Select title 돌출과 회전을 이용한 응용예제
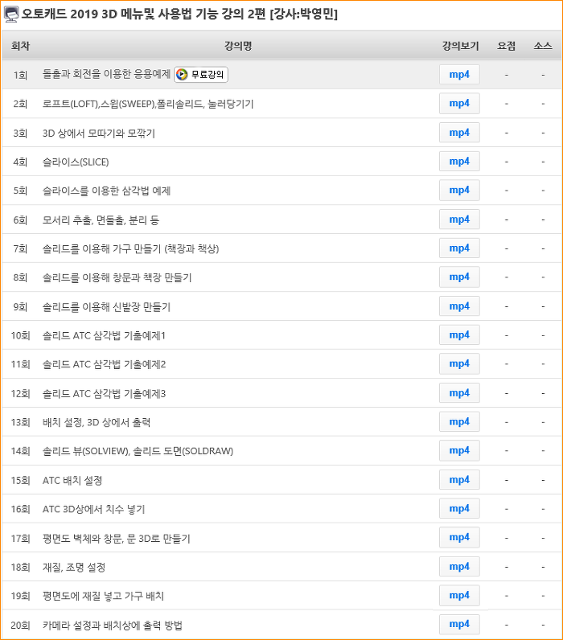 [x=106, y=74]
